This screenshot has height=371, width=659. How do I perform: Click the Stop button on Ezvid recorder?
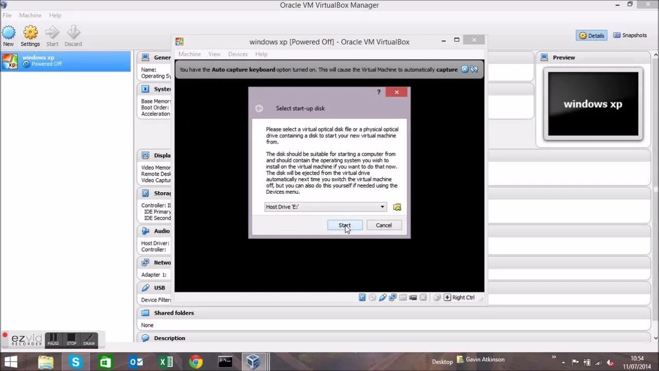coord(72,340)
